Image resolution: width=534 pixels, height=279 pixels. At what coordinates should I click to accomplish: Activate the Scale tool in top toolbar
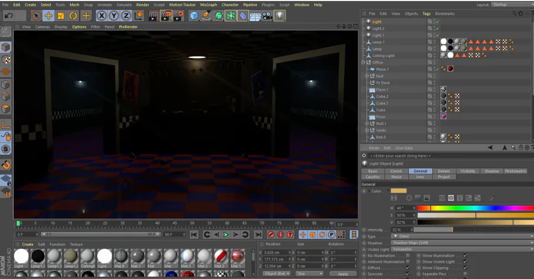click(61, 15)
